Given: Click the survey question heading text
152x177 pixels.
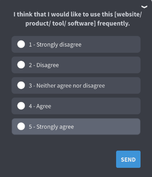Looking at the screenshot, I should [x=78, y=19].
